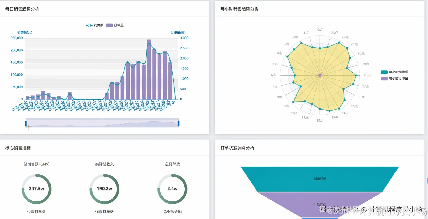Select the 付款订单 funnel segment
The height and width of the screenshot is (219, 428).
click(320, 205)
